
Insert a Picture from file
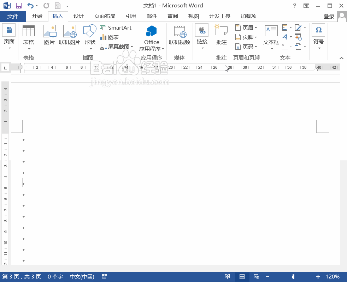pyautogui.click(x=49, y=35)
